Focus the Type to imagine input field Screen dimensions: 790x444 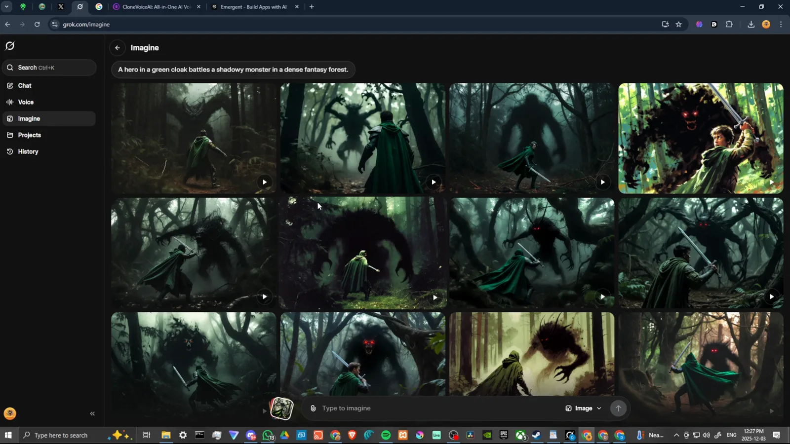tap(439, 408)
